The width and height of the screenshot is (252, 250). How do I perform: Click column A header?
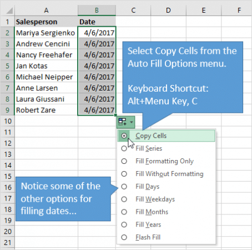tap(46, 11)
